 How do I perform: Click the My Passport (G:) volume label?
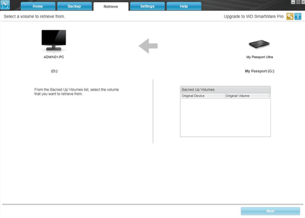click(260, 71)
